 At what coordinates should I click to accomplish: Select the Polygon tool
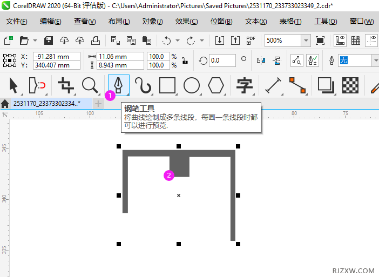pos(215,85)
